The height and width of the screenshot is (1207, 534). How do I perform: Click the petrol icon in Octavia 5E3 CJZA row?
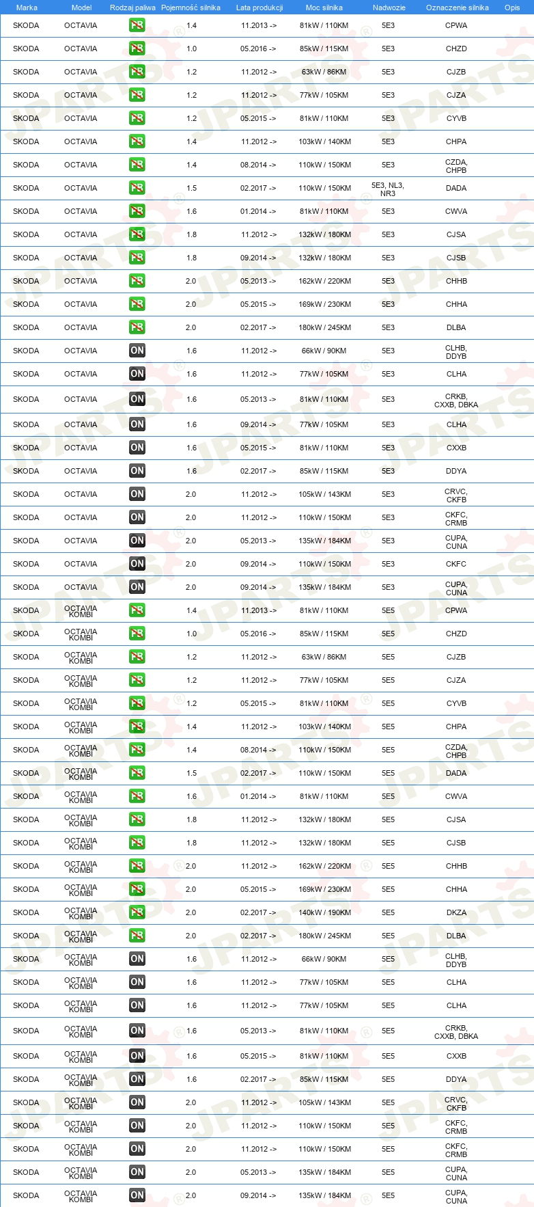137,95
